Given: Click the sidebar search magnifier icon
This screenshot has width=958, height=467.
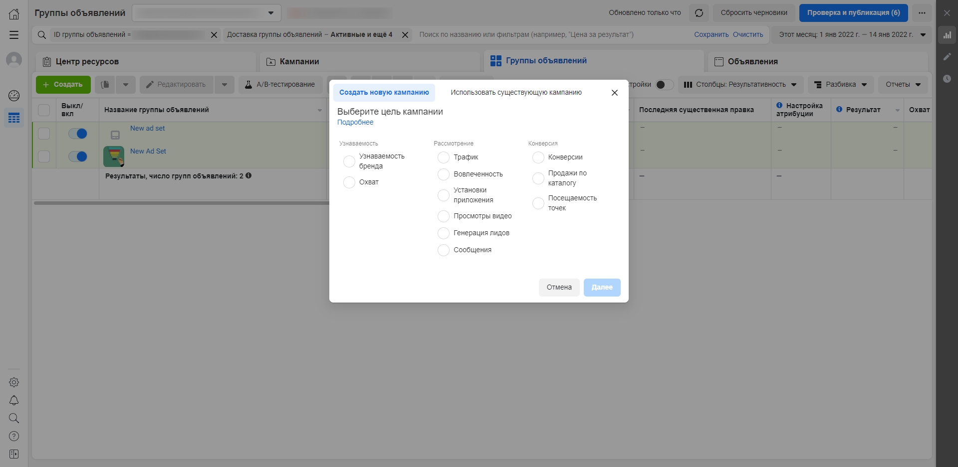Looking at the screenshot, I should pos(14,418).
